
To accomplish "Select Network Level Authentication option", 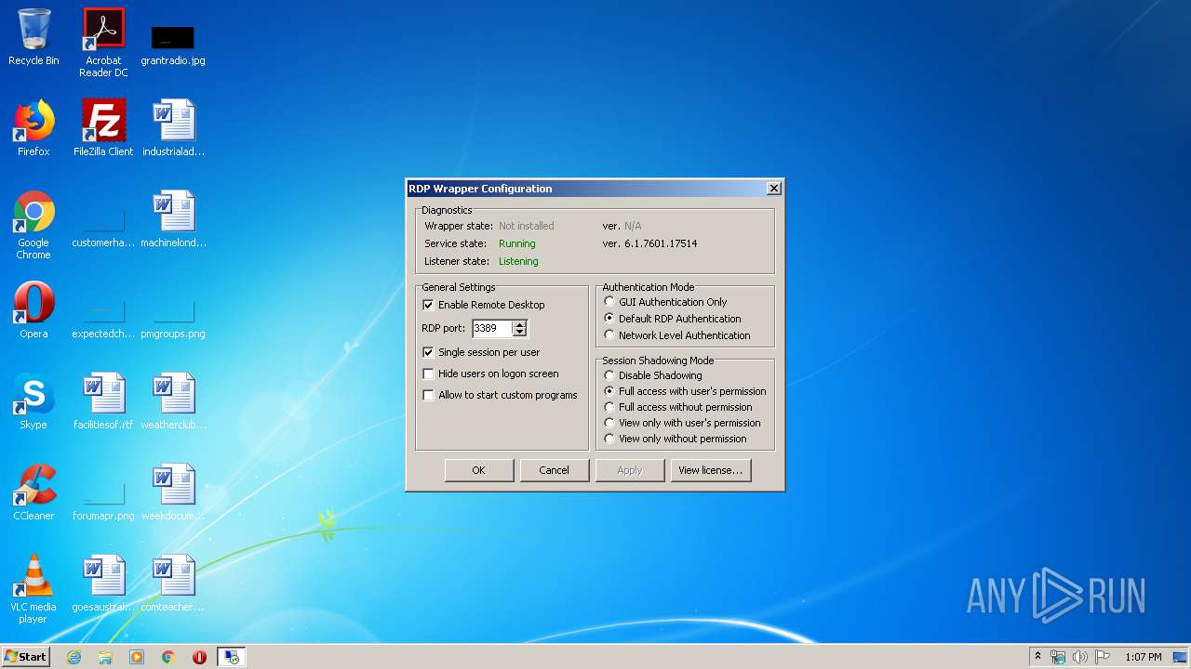I will tap(676, 335).
